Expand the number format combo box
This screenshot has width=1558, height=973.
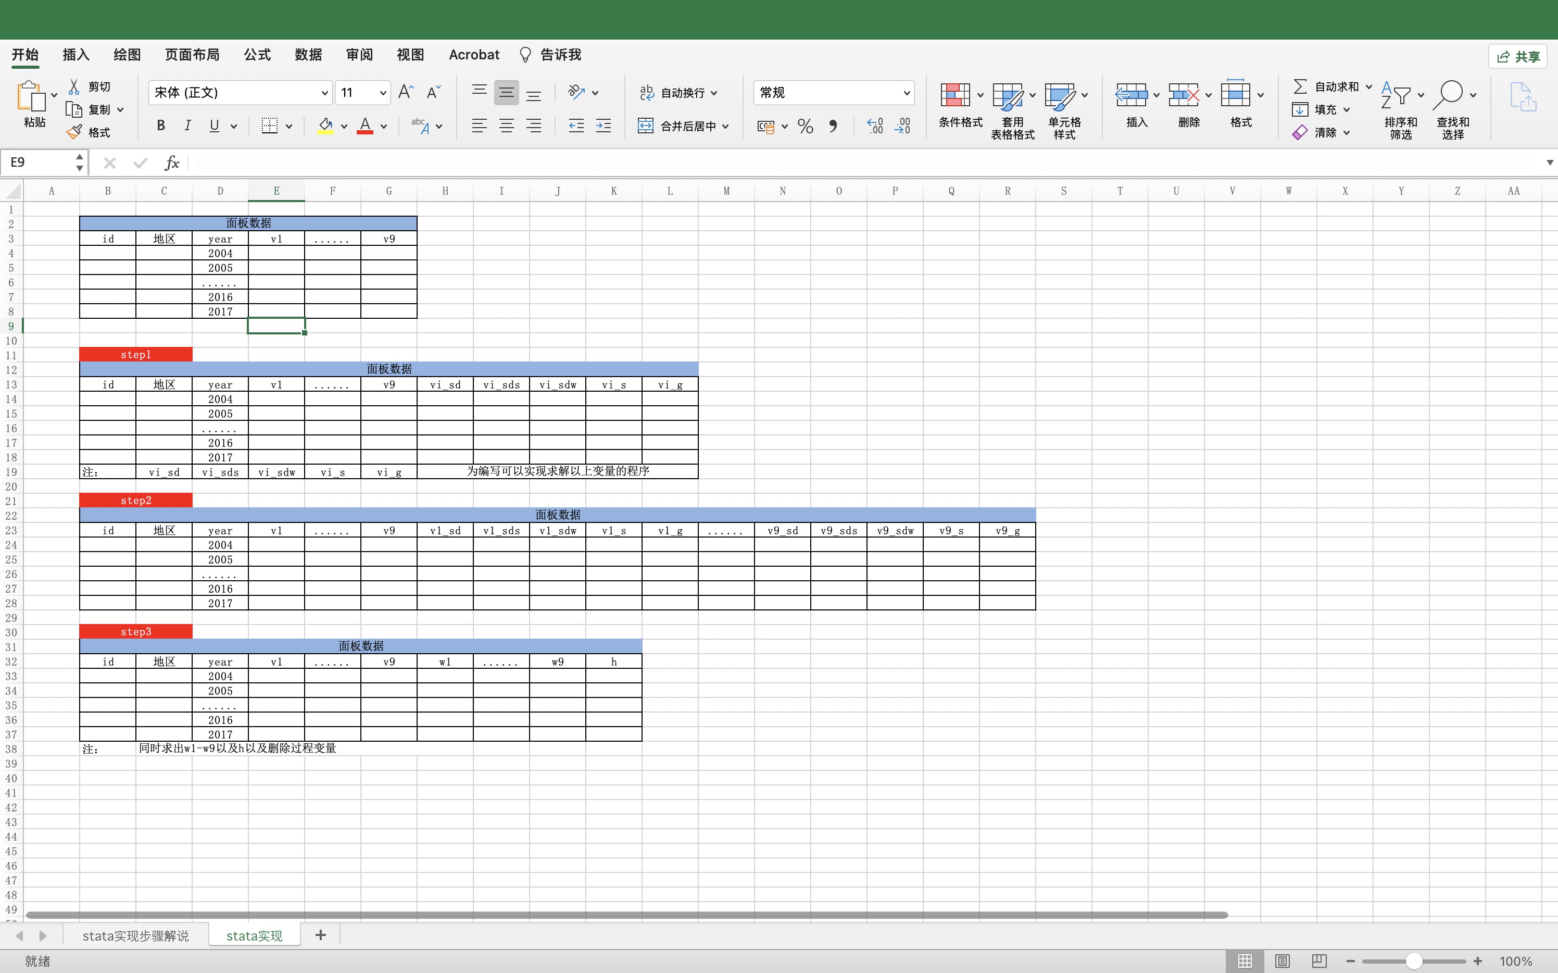[907, 93]
